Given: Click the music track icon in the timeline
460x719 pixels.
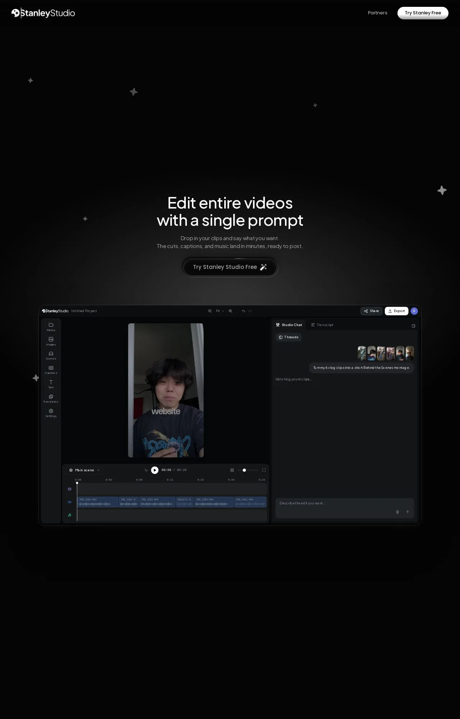Looking at the screenshot, I should click(x=70, y=515).
